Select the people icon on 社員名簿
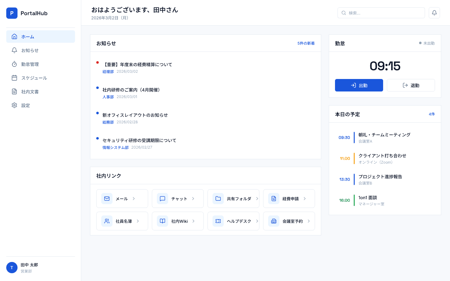This screenshot has width=450, height=281. tap(107, 221)
